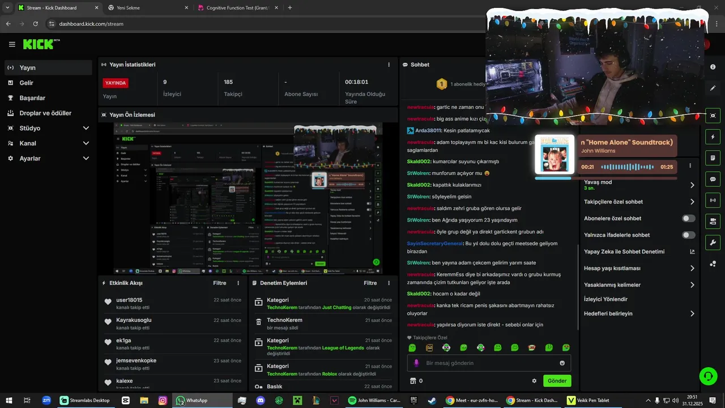Click user18015 in activity feed
This screenshot has height=408, width=725.
129,300
